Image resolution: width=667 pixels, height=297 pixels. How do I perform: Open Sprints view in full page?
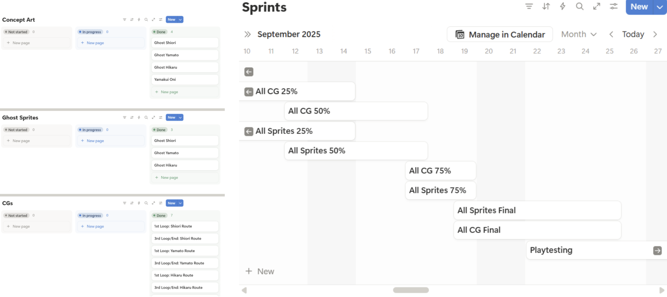pos(597,7)
